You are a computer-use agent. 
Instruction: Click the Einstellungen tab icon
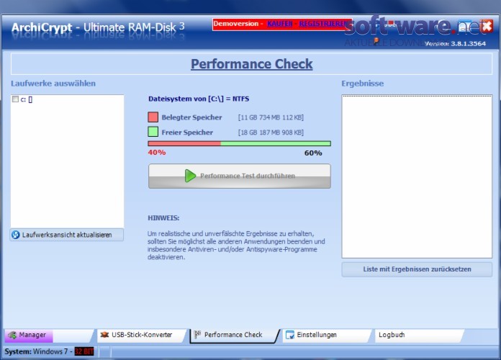click(x=290, y=335)
